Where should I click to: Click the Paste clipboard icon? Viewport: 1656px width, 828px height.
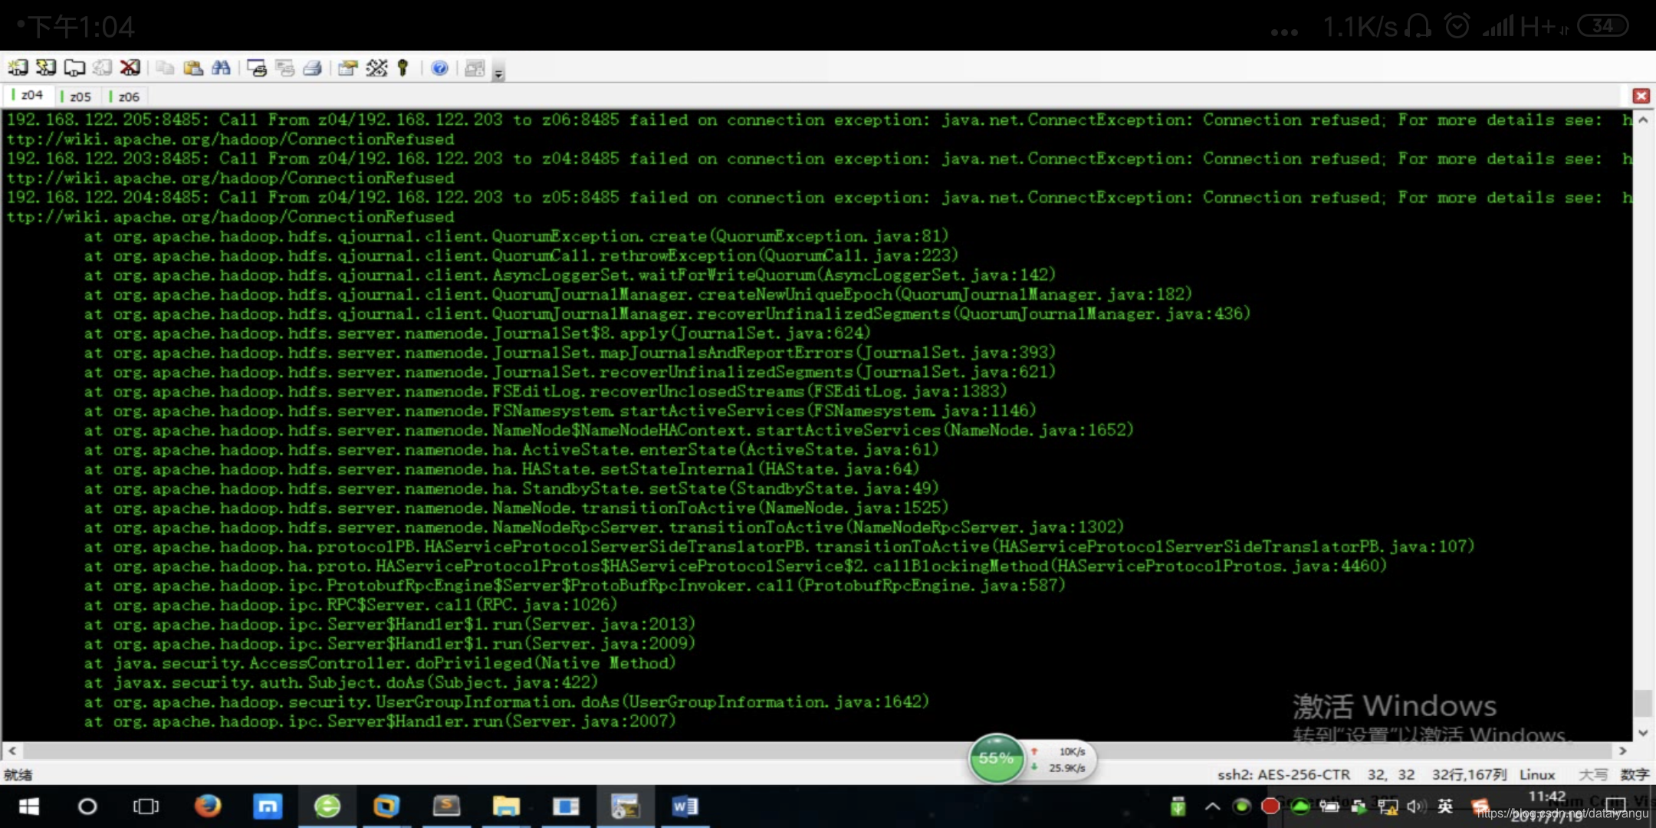click(x=193, y=68)
